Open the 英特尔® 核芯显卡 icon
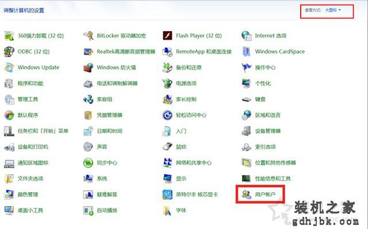368x229 pixels. click(167, 194)
